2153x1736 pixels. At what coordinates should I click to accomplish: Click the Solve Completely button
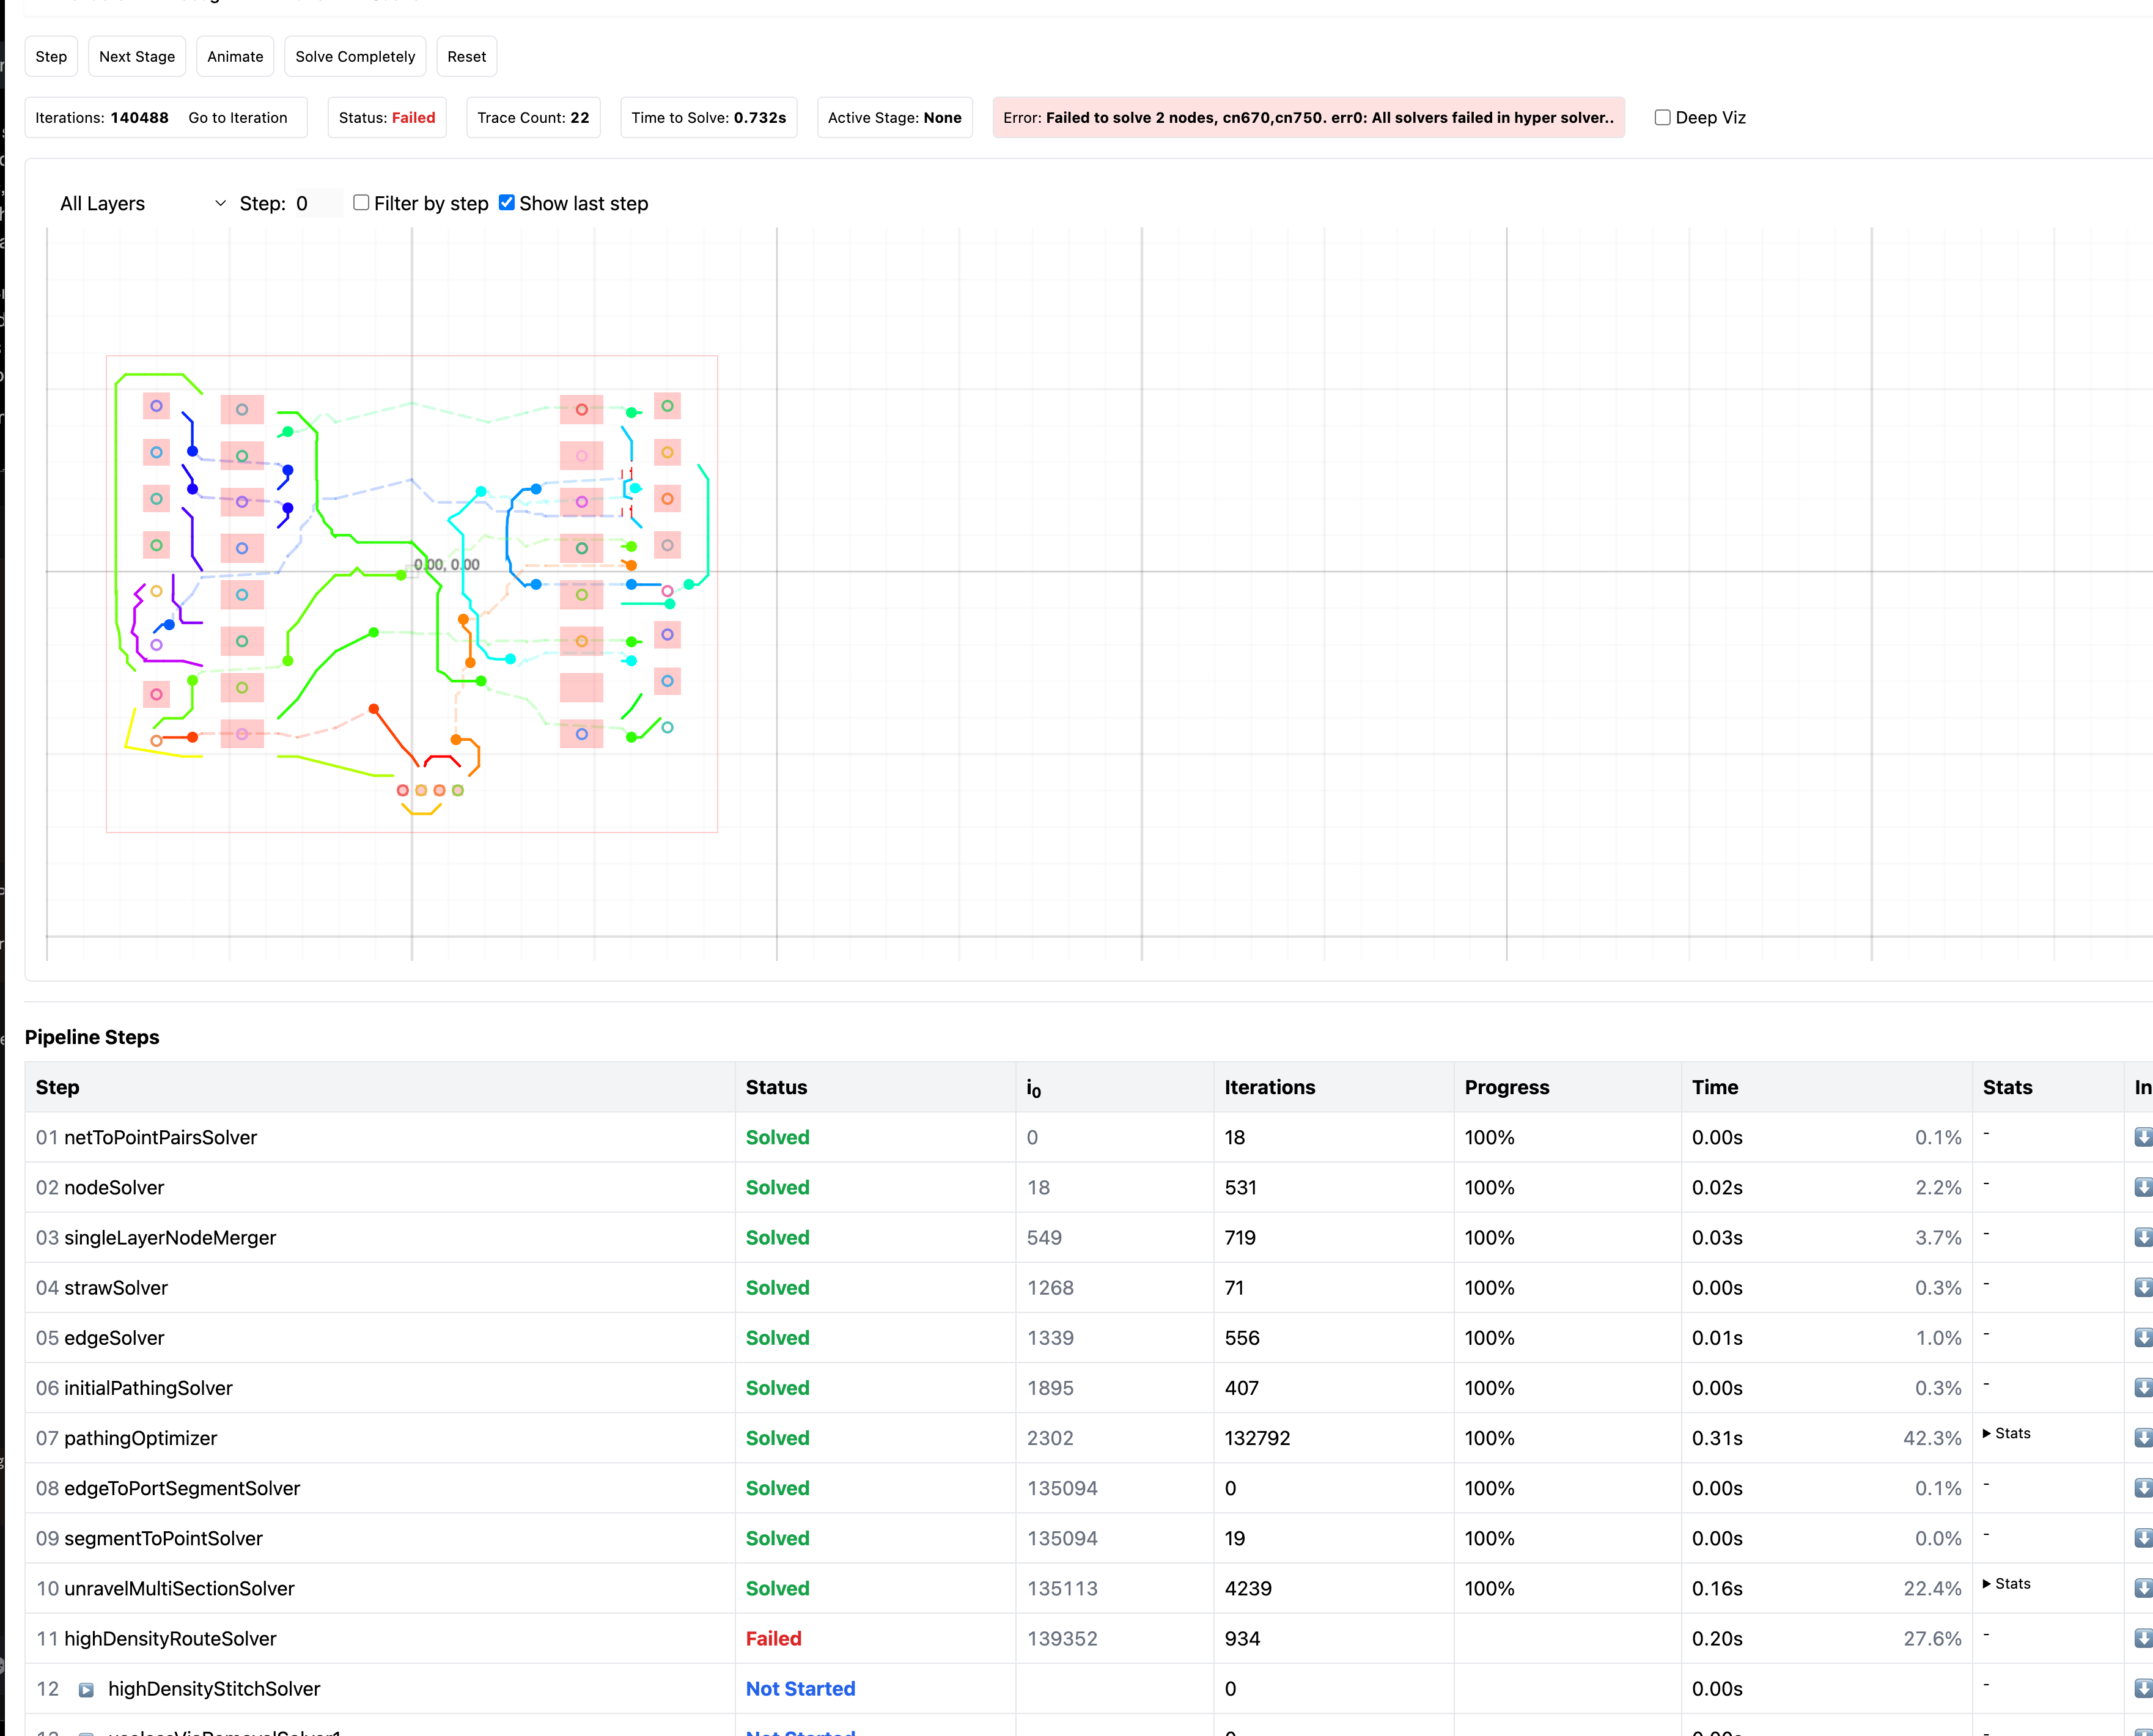click(x=355, y=56)
